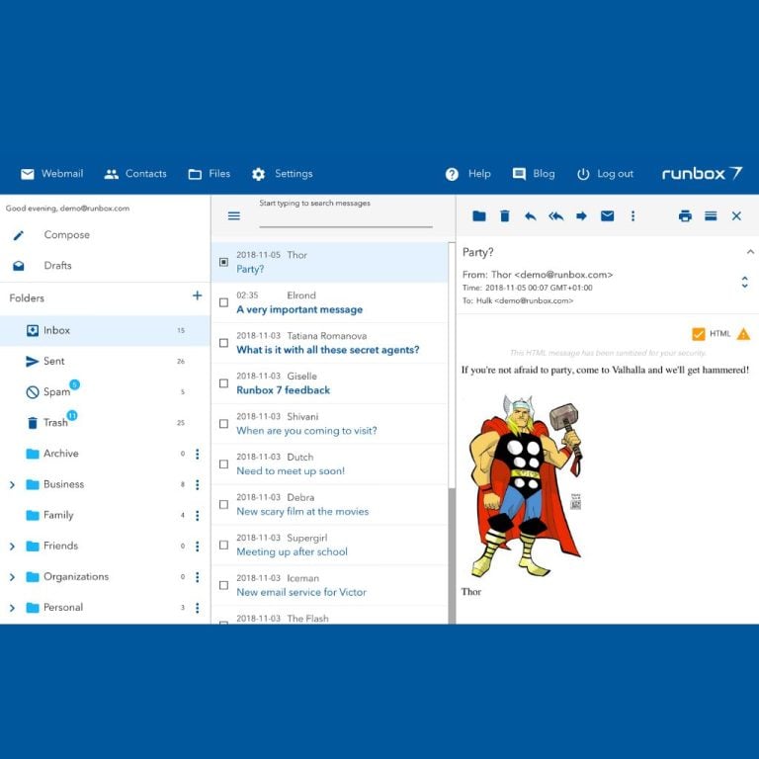
Task: Expand the Friends folder
Action: coord(12,547)
